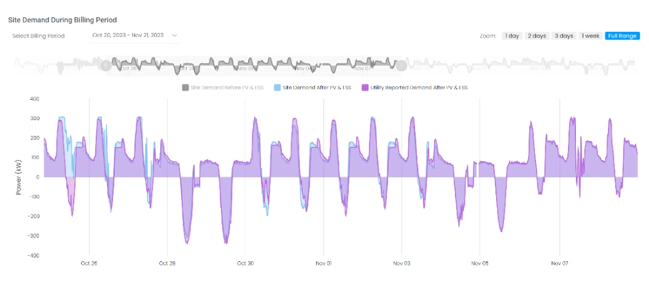This screenshot has width=649, height=290.
Task: Click the Full Range zoom button
Action: [622, 36]
